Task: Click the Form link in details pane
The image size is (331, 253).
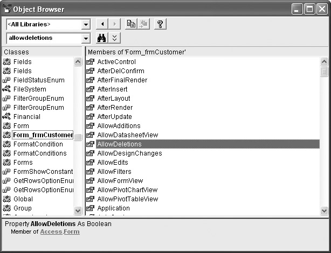Action: [x=71, y=232]
